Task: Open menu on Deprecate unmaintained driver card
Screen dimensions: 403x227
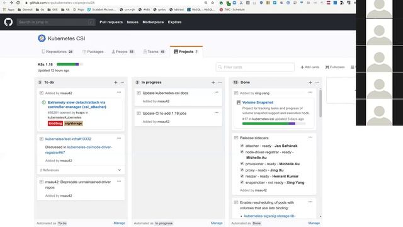Action: pos(119,181)
